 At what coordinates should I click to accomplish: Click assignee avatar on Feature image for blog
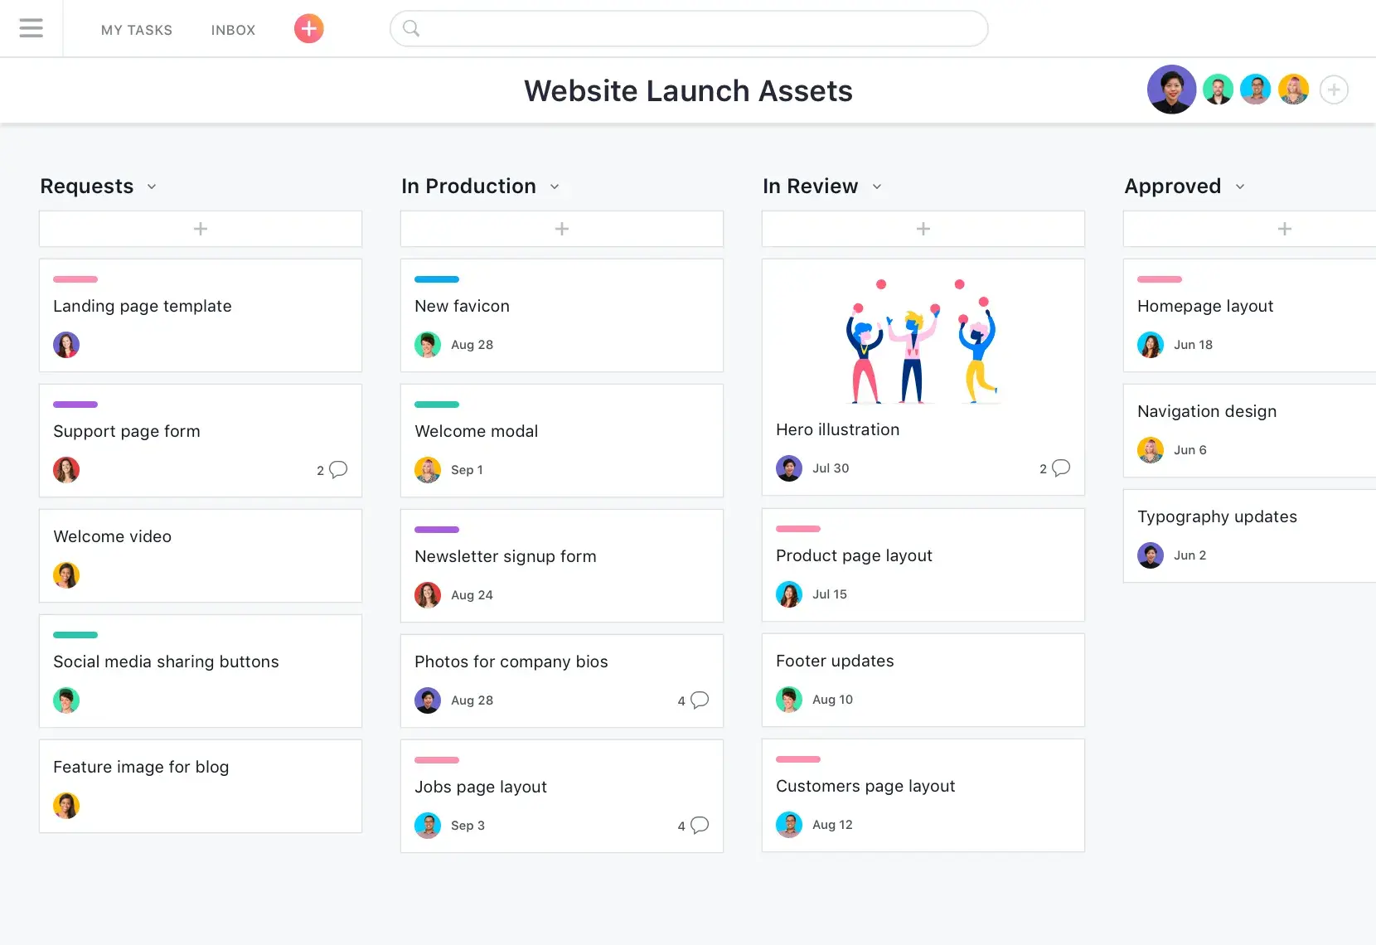click(66, 806)
